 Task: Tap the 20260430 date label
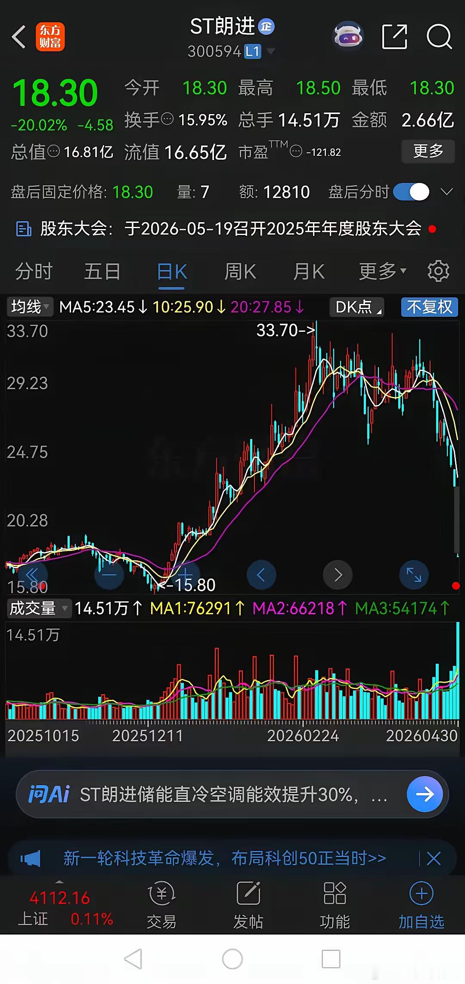point(422,736)
